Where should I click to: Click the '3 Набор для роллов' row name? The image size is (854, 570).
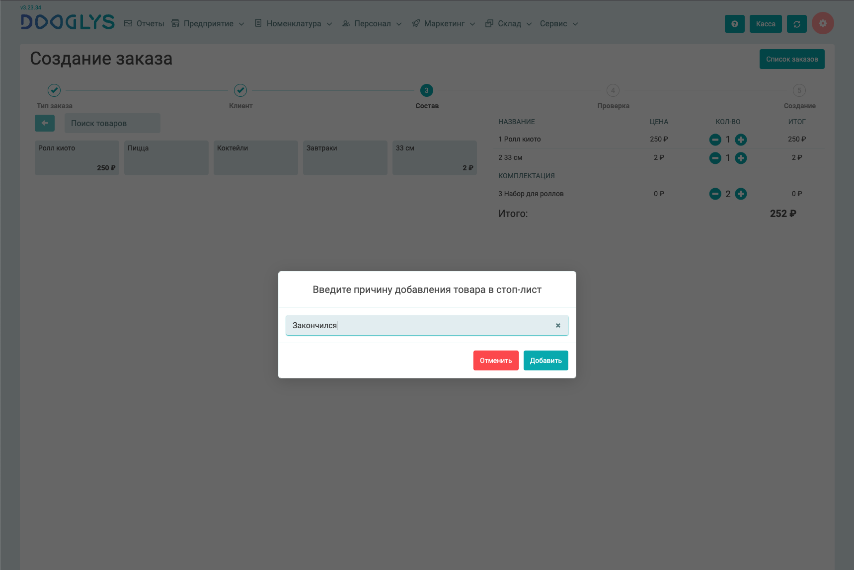(531, 194)
